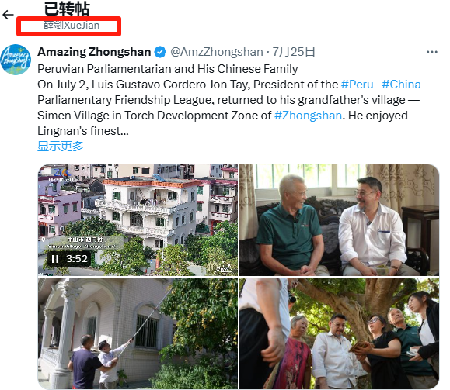Open @AmzZhongshan handle
The width and height of the screenshot is (450, 390).
click(x=217, y=52)
